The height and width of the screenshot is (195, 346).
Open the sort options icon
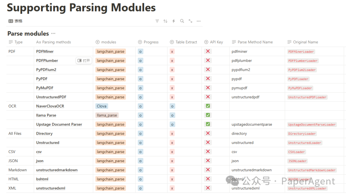pyautogui.click(x=165, y=21)
